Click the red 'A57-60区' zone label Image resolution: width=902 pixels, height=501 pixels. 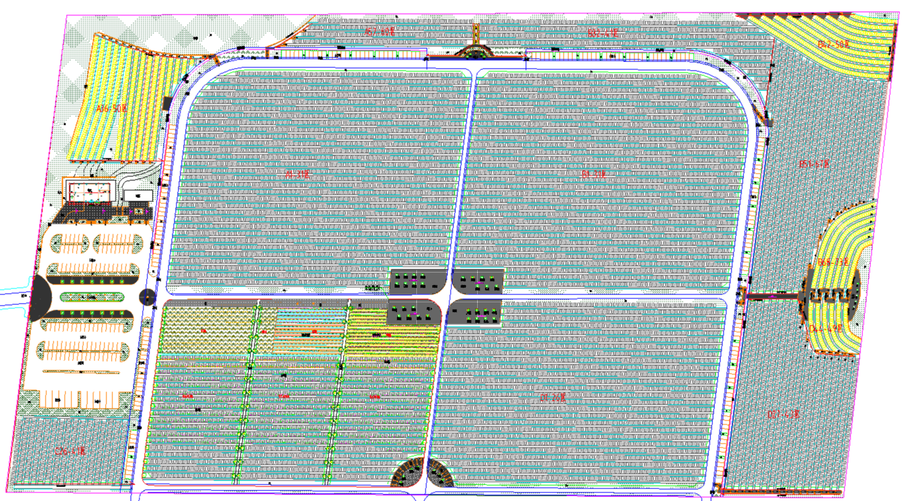pyautogui.click(x=380, y=32)
